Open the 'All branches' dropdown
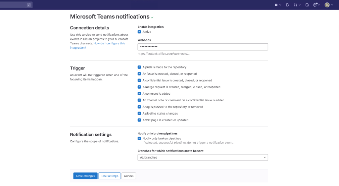The image size is (339, 186). pos(203,158)
